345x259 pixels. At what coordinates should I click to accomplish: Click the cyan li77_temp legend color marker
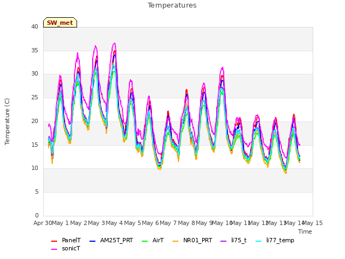[x=258, y=241]
